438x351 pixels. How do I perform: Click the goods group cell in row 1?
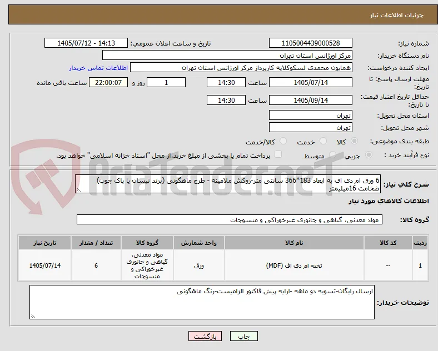click(147, 265)
